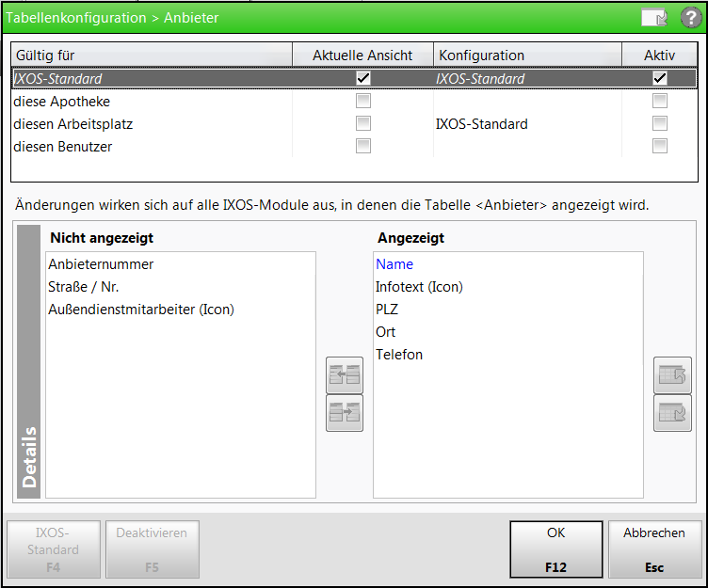Check Aktuelle Ansicht for diese Apotheke
Image resolution: width=708 pixels, height=588 pixels.
pos(363,101)
